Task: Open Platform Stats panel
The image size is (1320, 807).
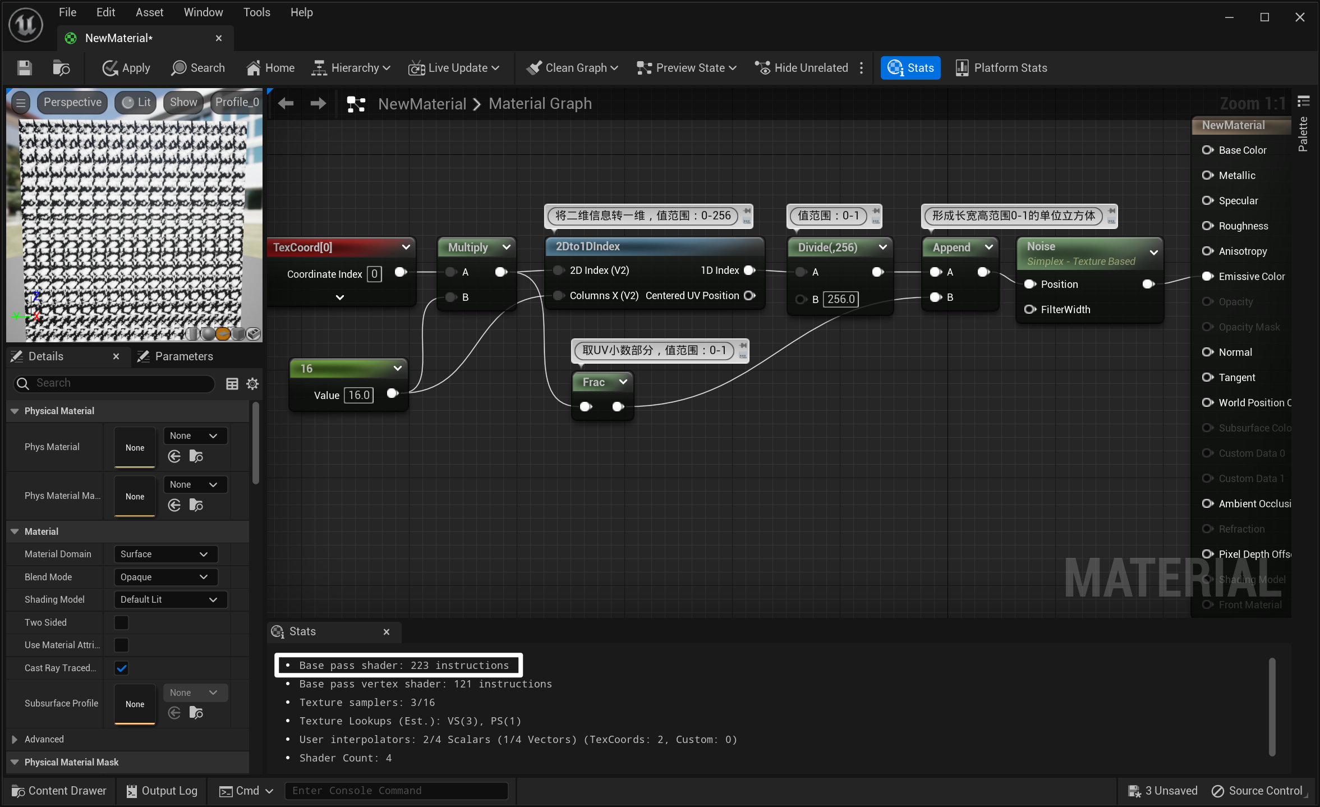Action: (1001, 68)
